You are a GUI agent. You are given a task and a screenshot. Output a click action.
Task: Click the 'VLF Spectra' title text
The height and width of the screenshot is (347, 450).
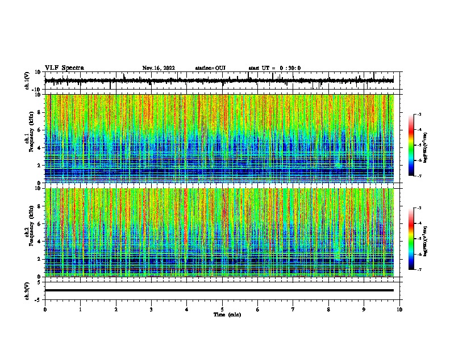tap(64, 68)
